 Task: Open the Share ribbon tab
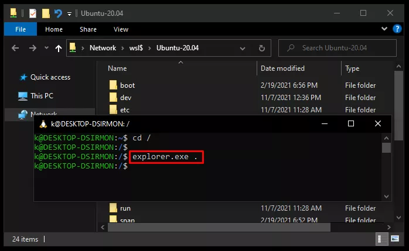pos(88,29)
